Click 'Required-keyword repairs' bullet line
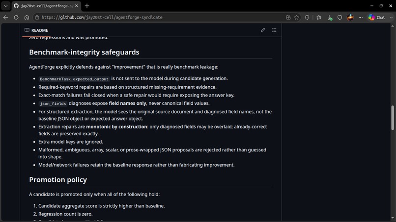Viewport: 396px width, 222px height. point(127,87)
